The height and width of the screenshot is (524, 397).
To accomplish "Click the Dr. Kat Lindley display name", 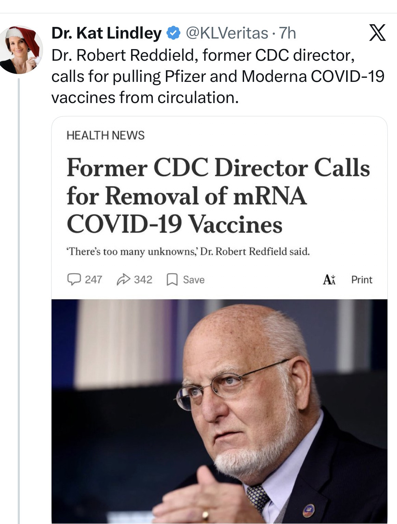I will tap(107, 33).
